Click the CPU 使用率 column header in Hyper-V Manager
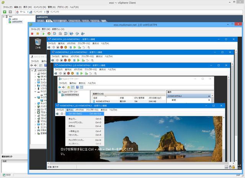The image size is (245, 178). point(139,98)
